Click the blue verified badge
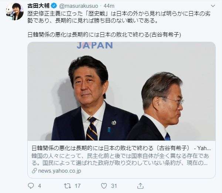Viewport: 222px width, 193px height. pos(54,6)
